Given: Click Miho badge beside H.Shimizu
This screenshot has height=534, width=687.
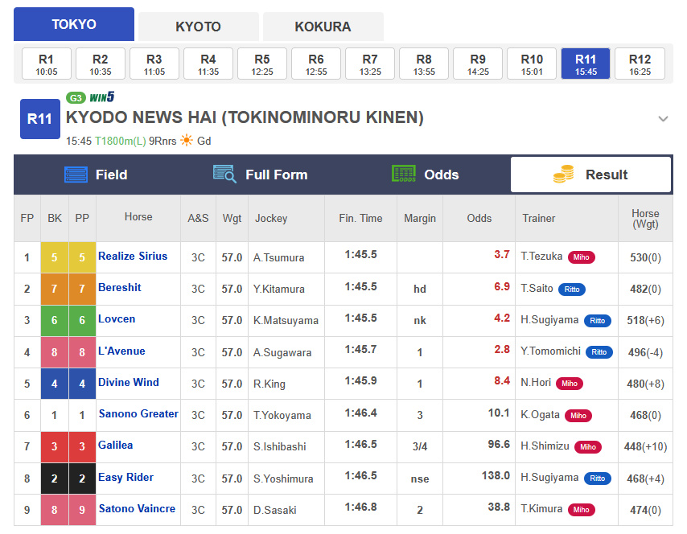Looking at the screenshot, I should pos(588,447).
